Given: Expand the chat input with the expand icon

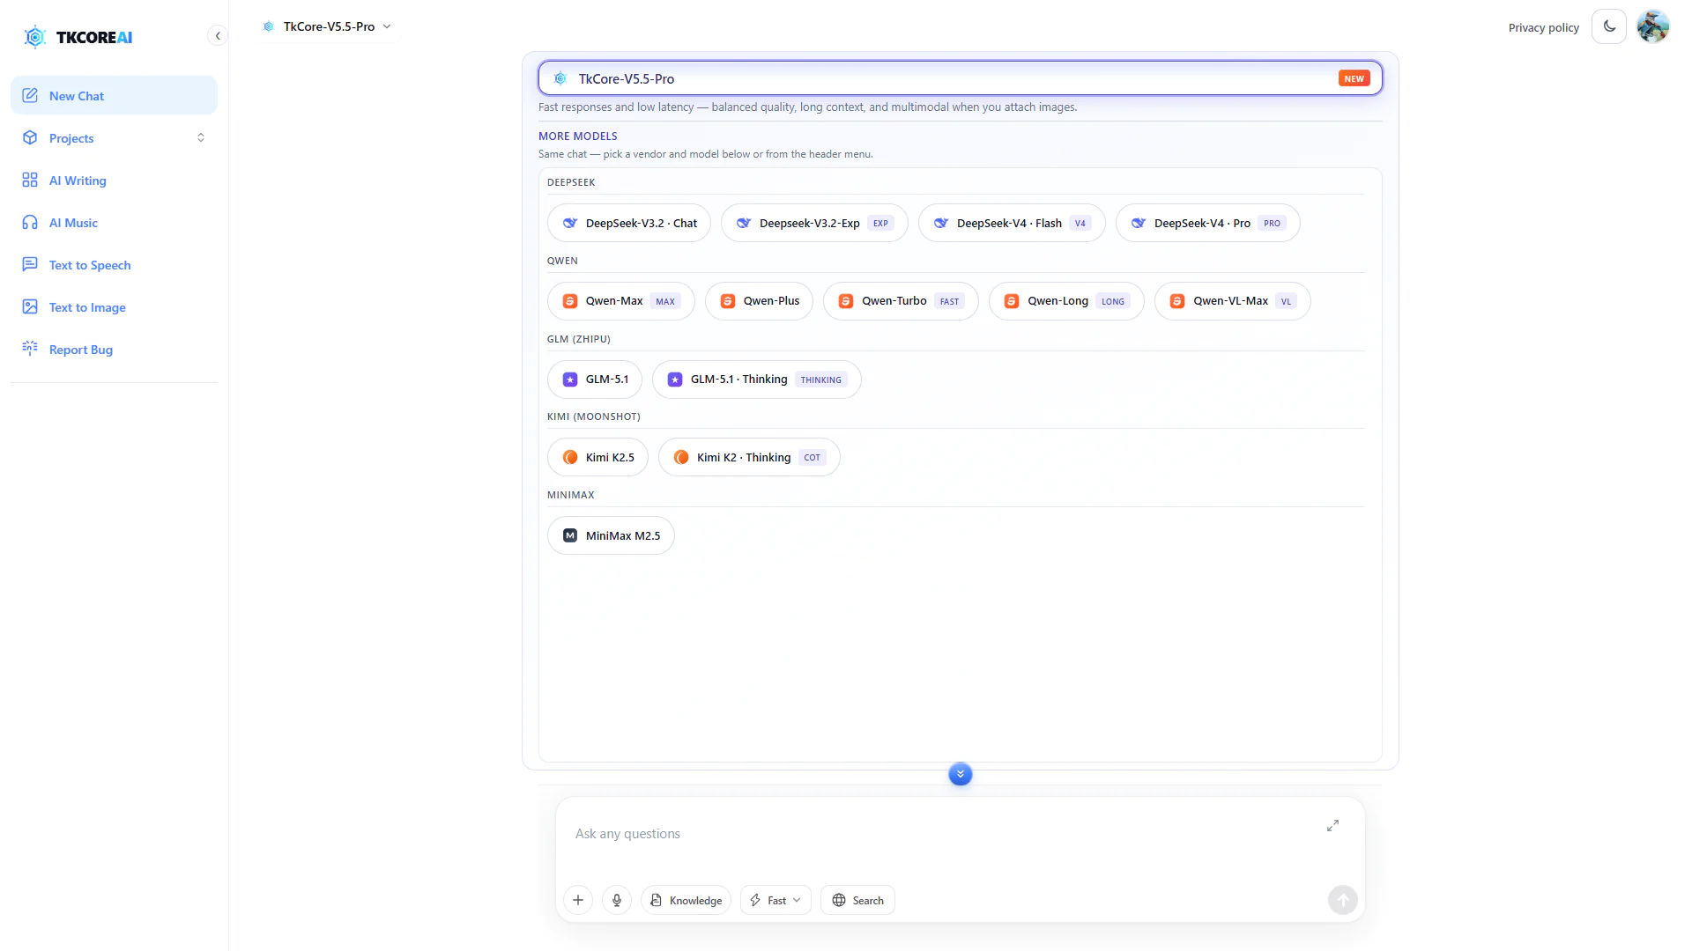Looking at the screenshot, I should 1332,825.
